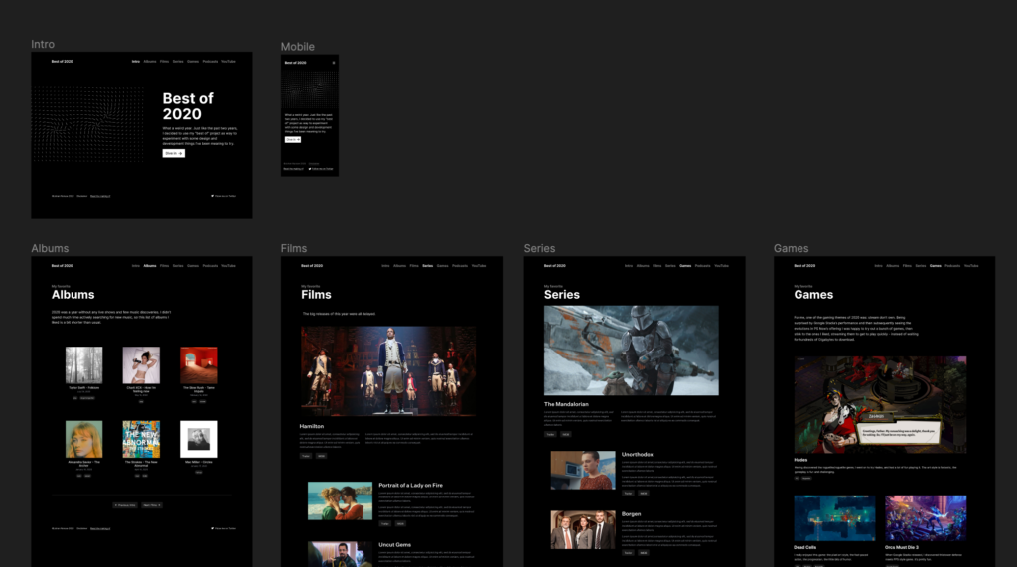Click YouTube nav item in Intro frame
This screenshot has width=1017, height=567.
click(x=229, y=61)
